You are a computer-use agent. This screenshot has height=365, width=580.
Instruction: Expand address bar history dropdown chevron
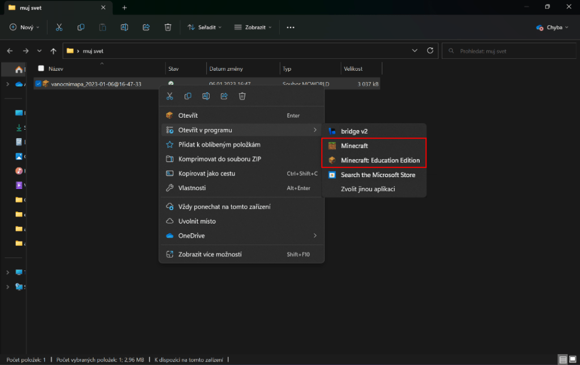pos(415,51)
